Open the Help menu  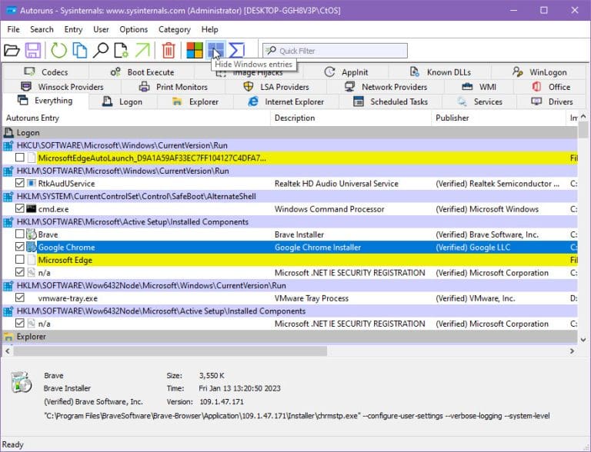click(209, 29)
